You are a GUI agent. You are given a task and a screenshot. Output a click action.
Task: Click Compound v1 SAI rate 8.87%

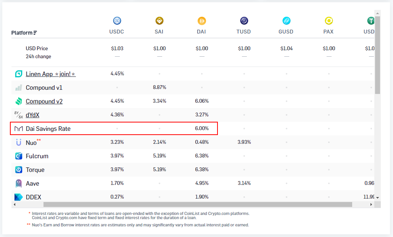point(159,87)
